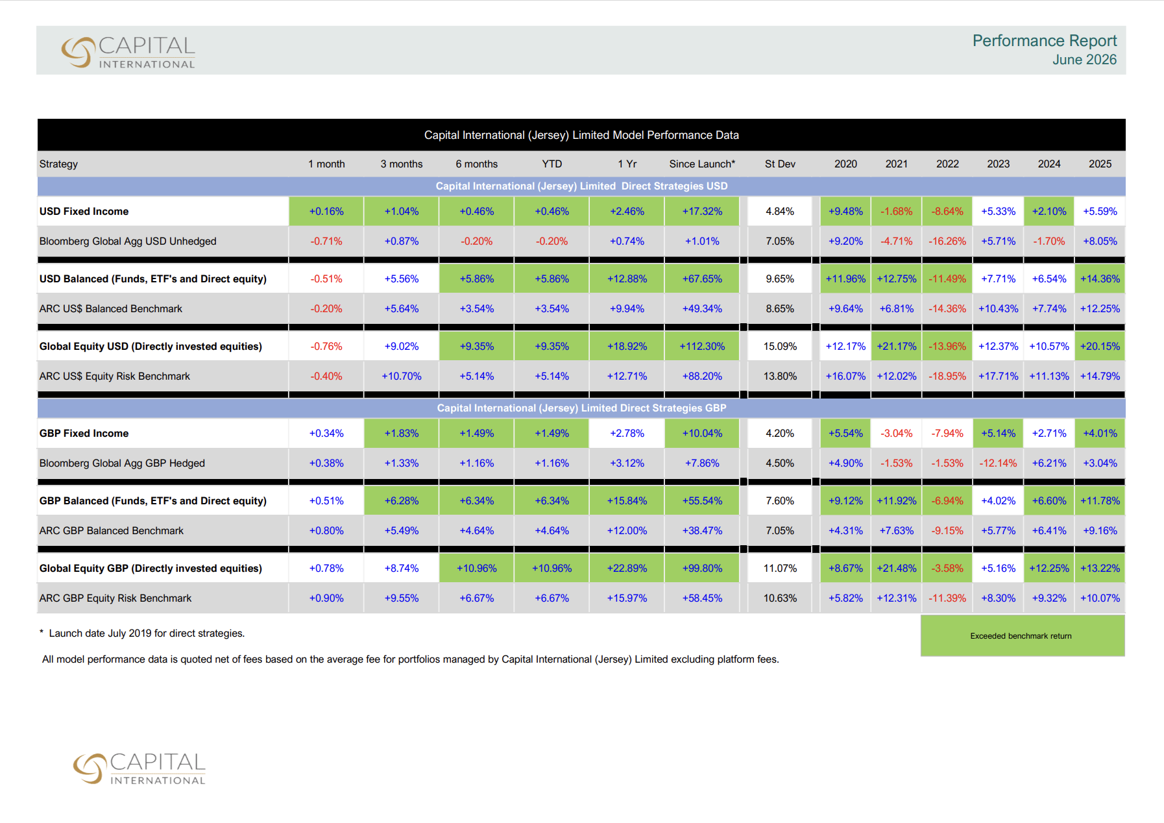
Task: Click the 'ARC GBP Balanced Benchmark' row label
Action: pyautogui.click(x=112, y=531)
